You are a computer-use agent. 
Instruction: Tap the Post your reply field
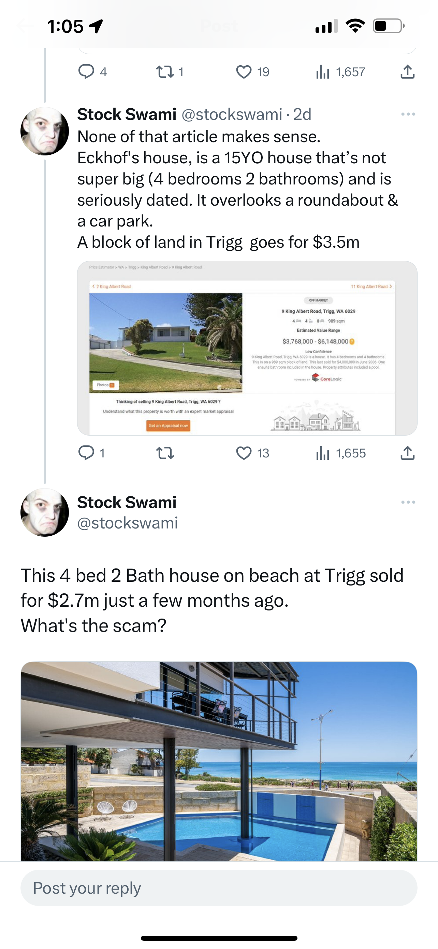[x=219, y=888]
